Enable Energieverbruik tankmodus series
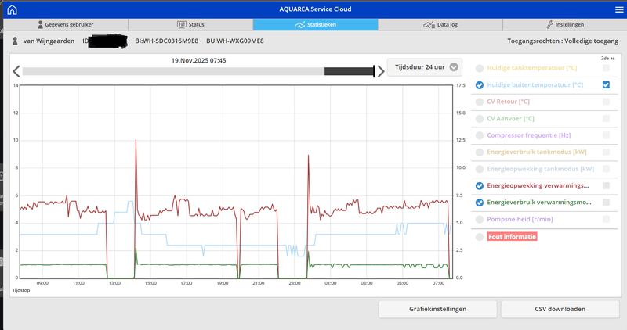627x330 pixels. 480,152
